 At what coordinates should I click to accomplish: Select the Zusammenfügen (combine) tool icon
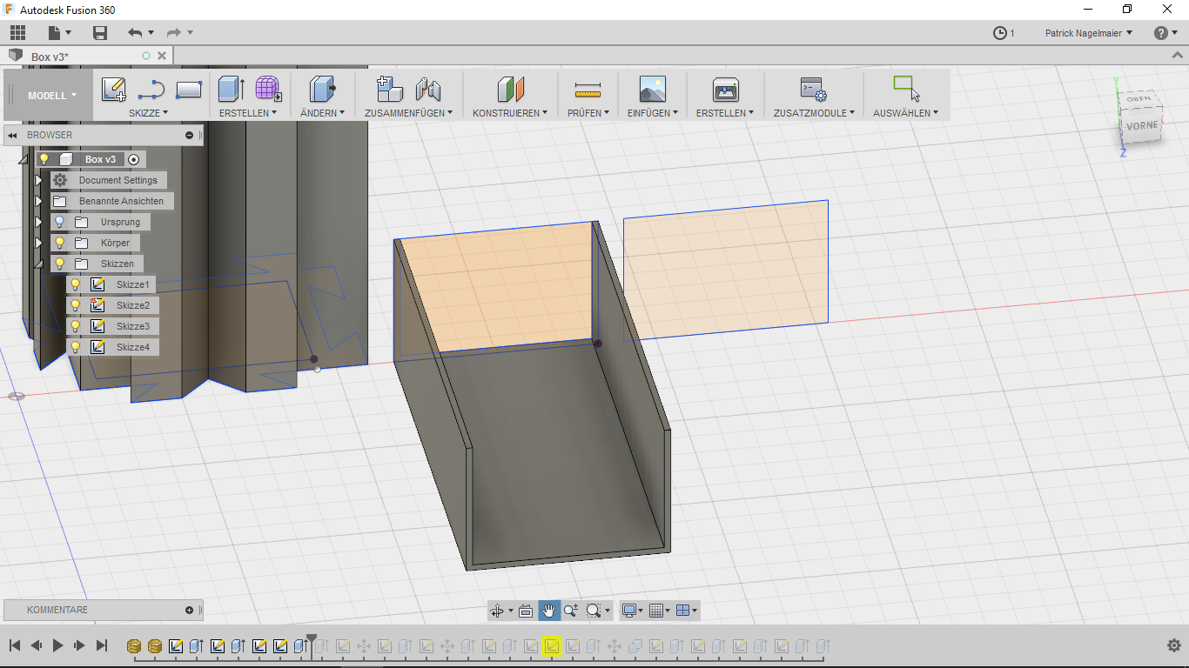click(389, 88)
